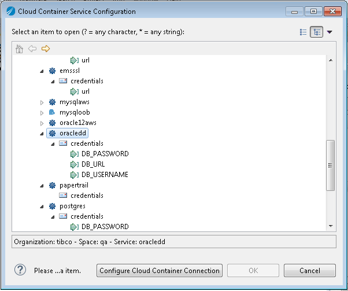Image resolution: width=348 pixels, height=291 pixels.
Task: Select the oracledd service item
Action: pos(68,133)
